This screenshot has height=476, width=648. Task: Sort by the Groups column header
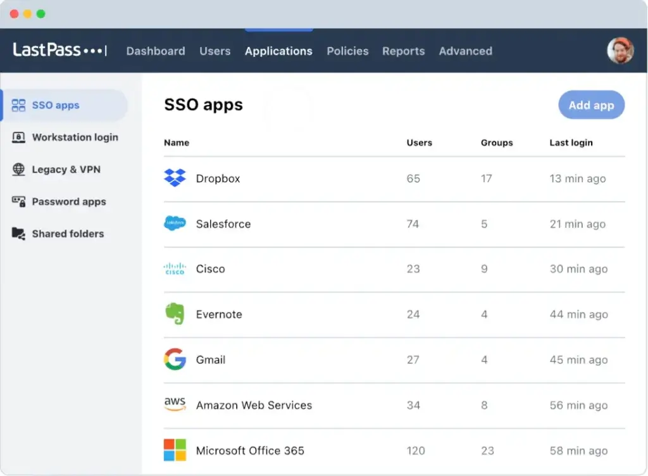point(497,142)
